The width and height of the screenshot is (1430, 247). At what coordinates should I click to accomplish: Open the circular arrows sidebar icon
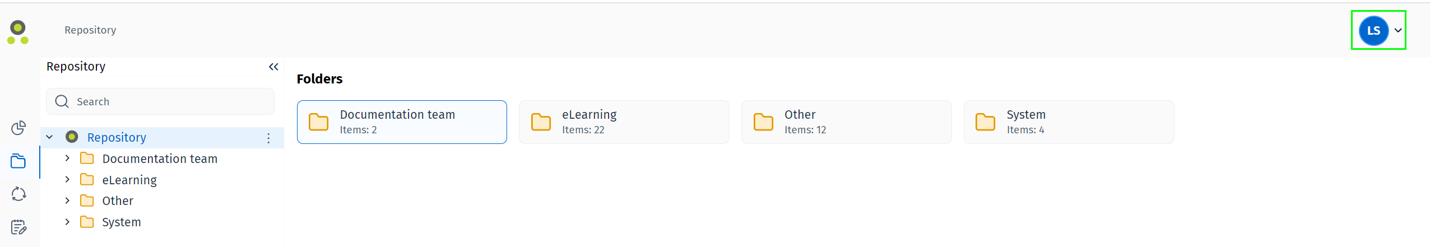[18, 194]
